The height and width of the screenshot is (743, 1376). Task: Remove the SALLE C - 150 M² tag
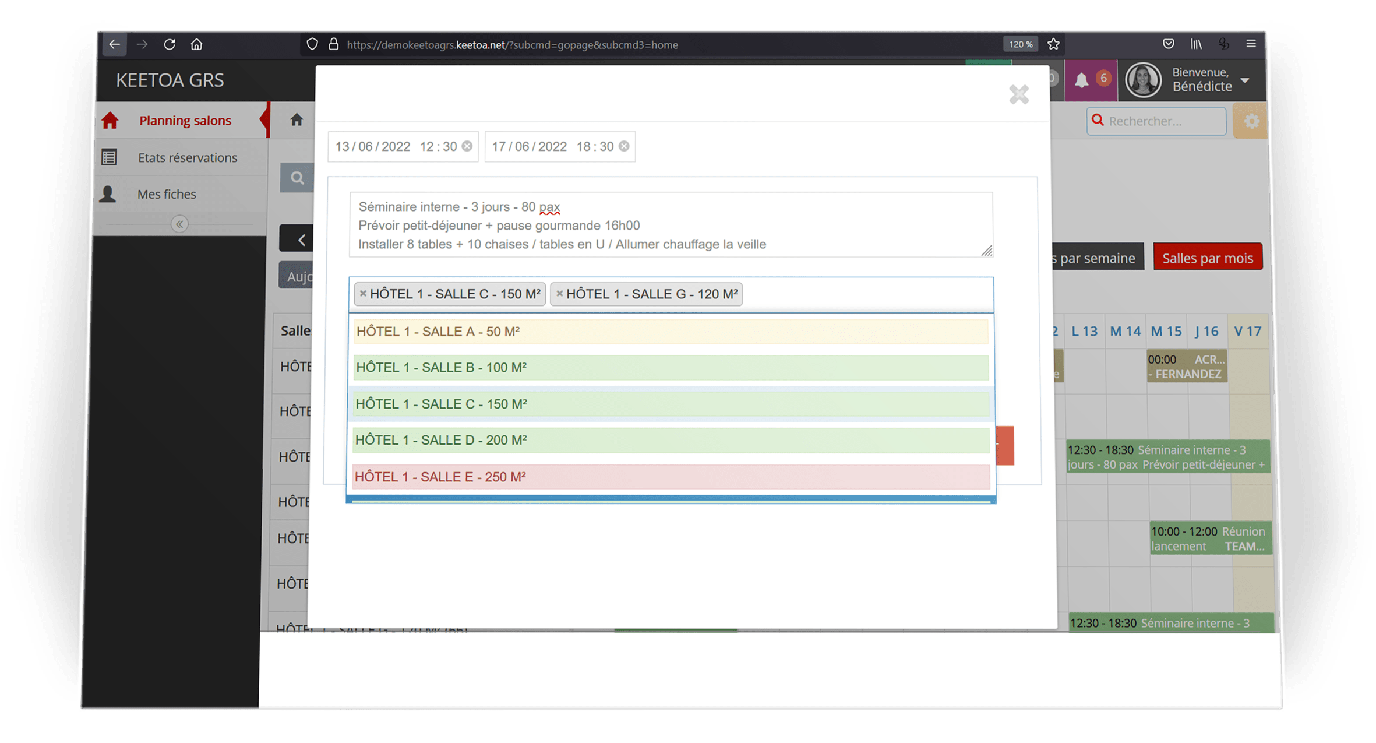click(363, 294)
